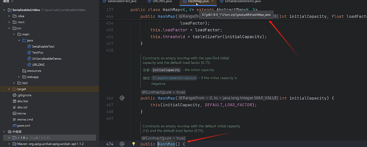Select the mvnw.cmd file
The height and width of the screenshot is (147, 367).
[25, 120]
